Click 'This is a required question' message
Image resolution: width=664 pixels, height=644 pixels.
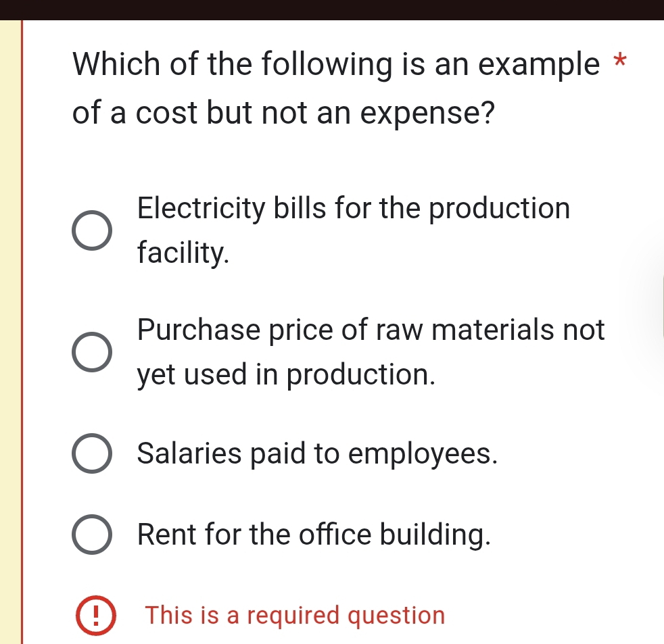point(295,616)
